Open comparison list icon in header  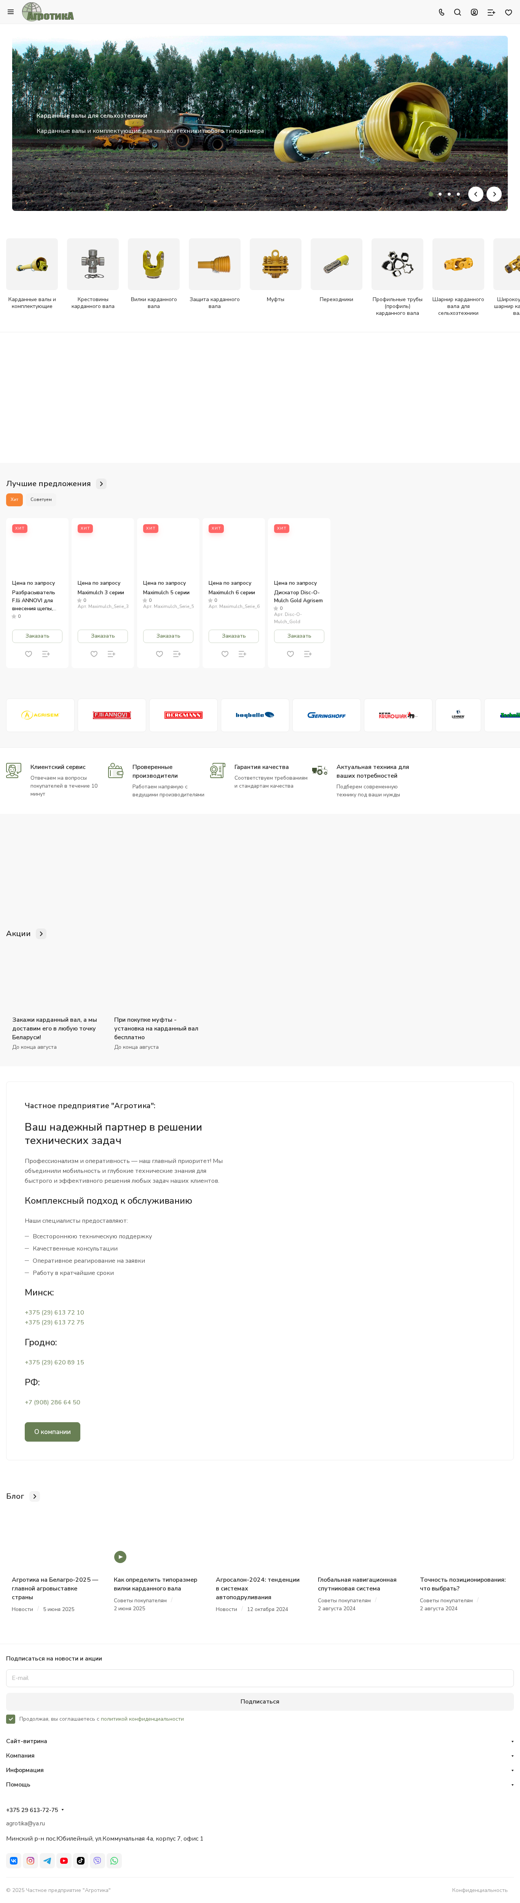[491, 12]
